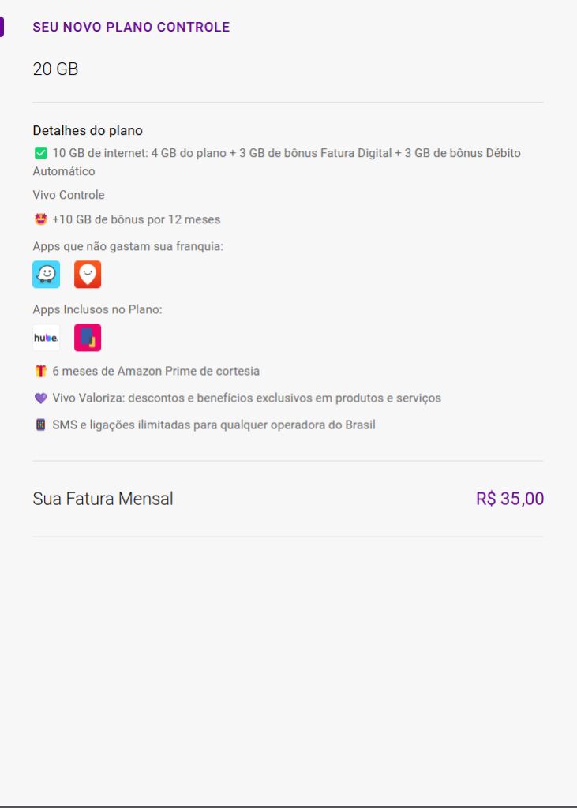Click the gift emoji beside Amazon Prime

coord(40,371)
